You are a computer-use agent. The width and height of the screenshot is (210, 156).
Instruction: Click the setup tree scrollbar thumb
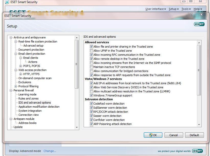tap(77, 64)
